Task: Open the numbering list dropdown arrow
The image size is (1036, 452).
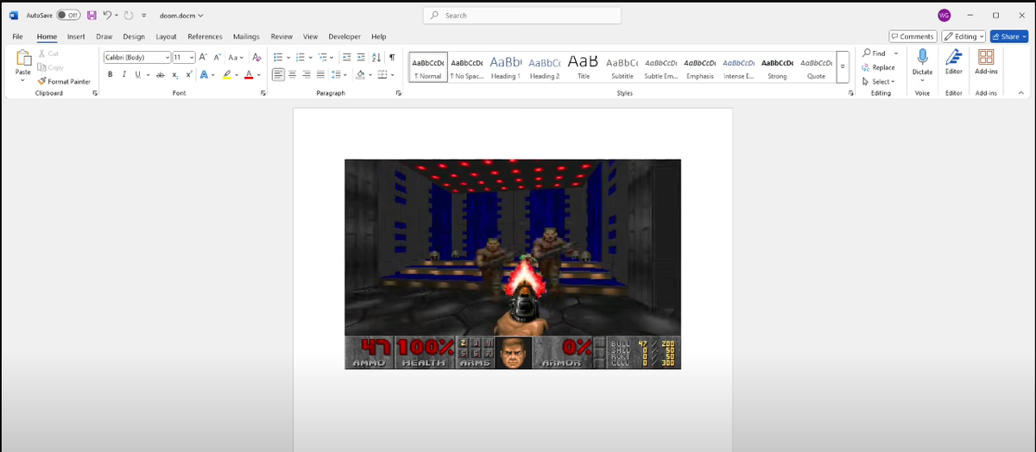Action: (x=311, y=57)
